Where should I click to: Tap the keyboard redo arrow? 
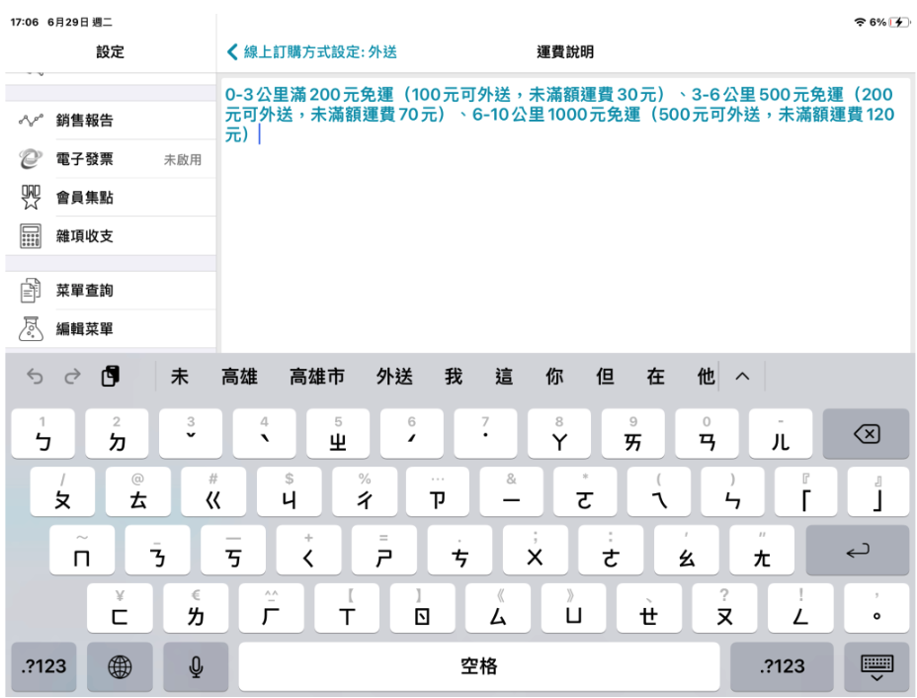[72, 377]
